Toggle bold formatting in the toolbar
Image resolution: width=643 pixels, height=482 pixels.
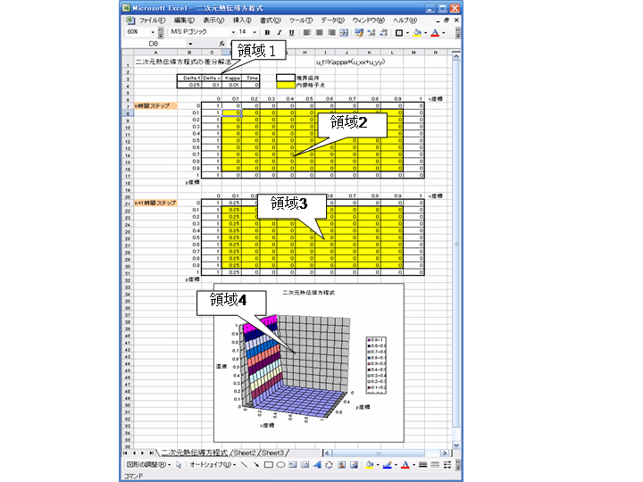267,32
